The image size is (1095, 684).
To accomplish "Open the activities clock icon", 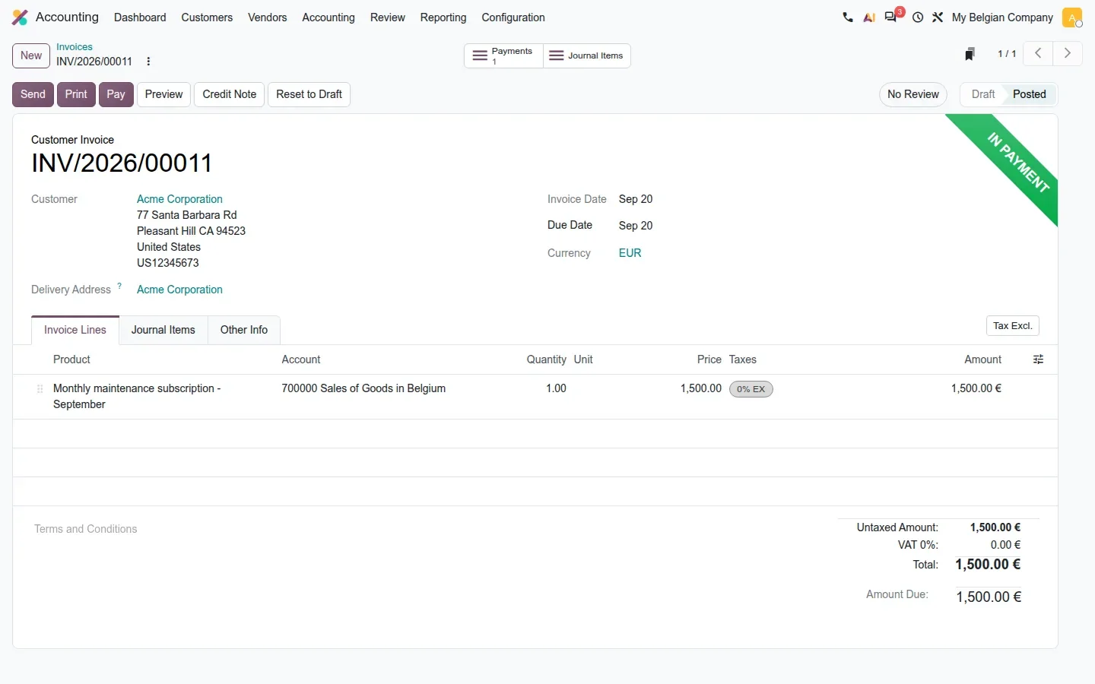I will pyautogui.click(x=918, y=17).
